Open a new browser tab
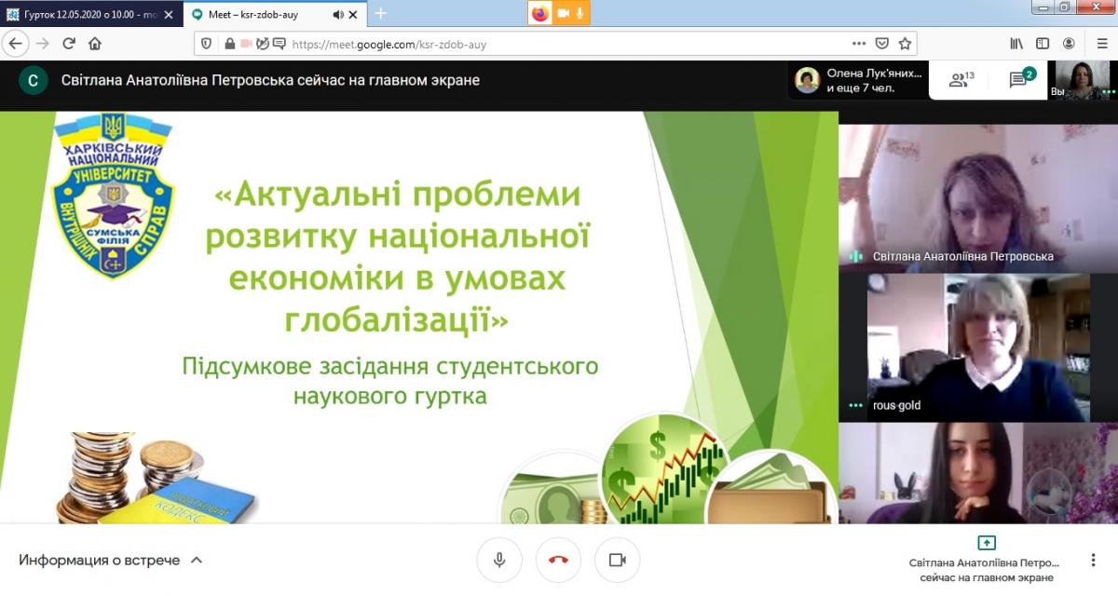 pyautogui.click(x=380, y=13)
